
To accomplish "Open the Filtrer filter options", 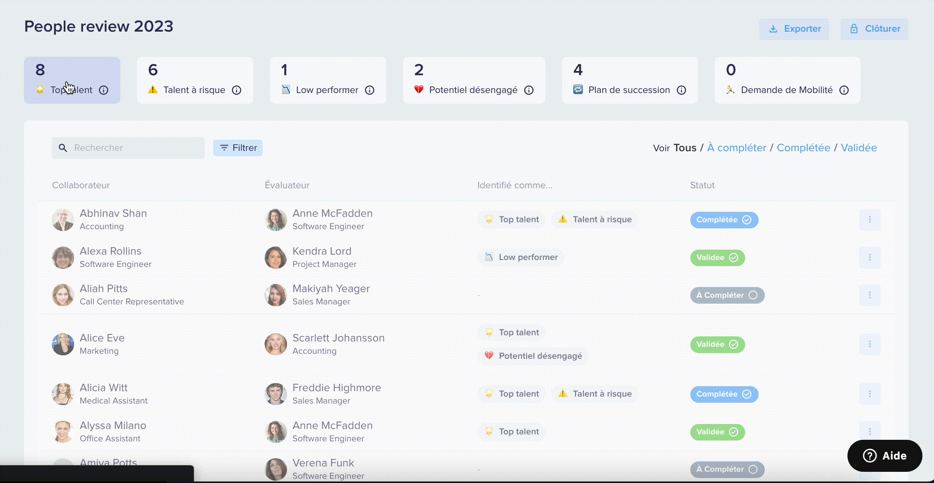I will click(x=238, y=148).
